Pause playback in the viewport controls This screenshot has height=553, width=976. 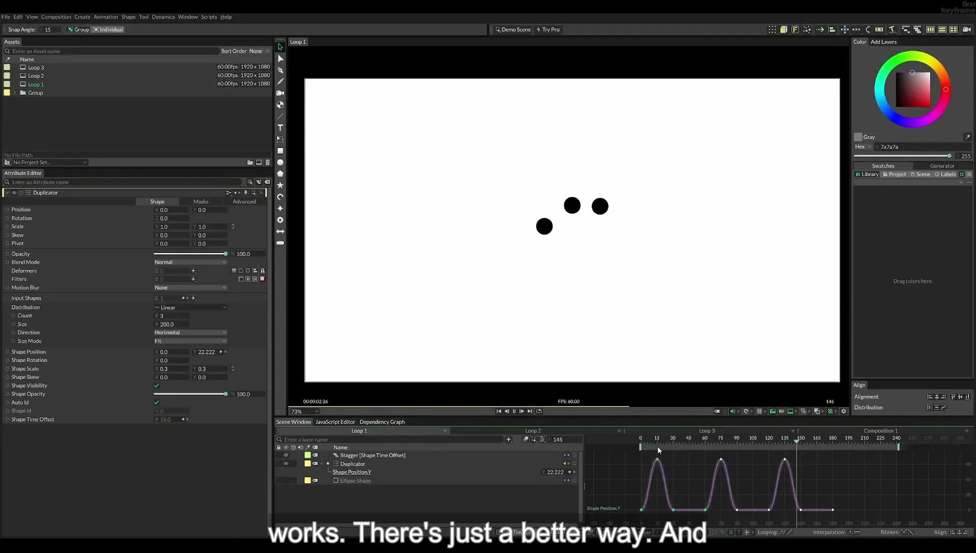click(x=514, y=411)
